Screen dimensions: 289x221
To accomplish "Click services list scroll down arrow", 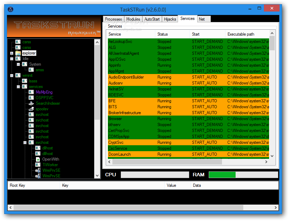I will coord(272,156).
